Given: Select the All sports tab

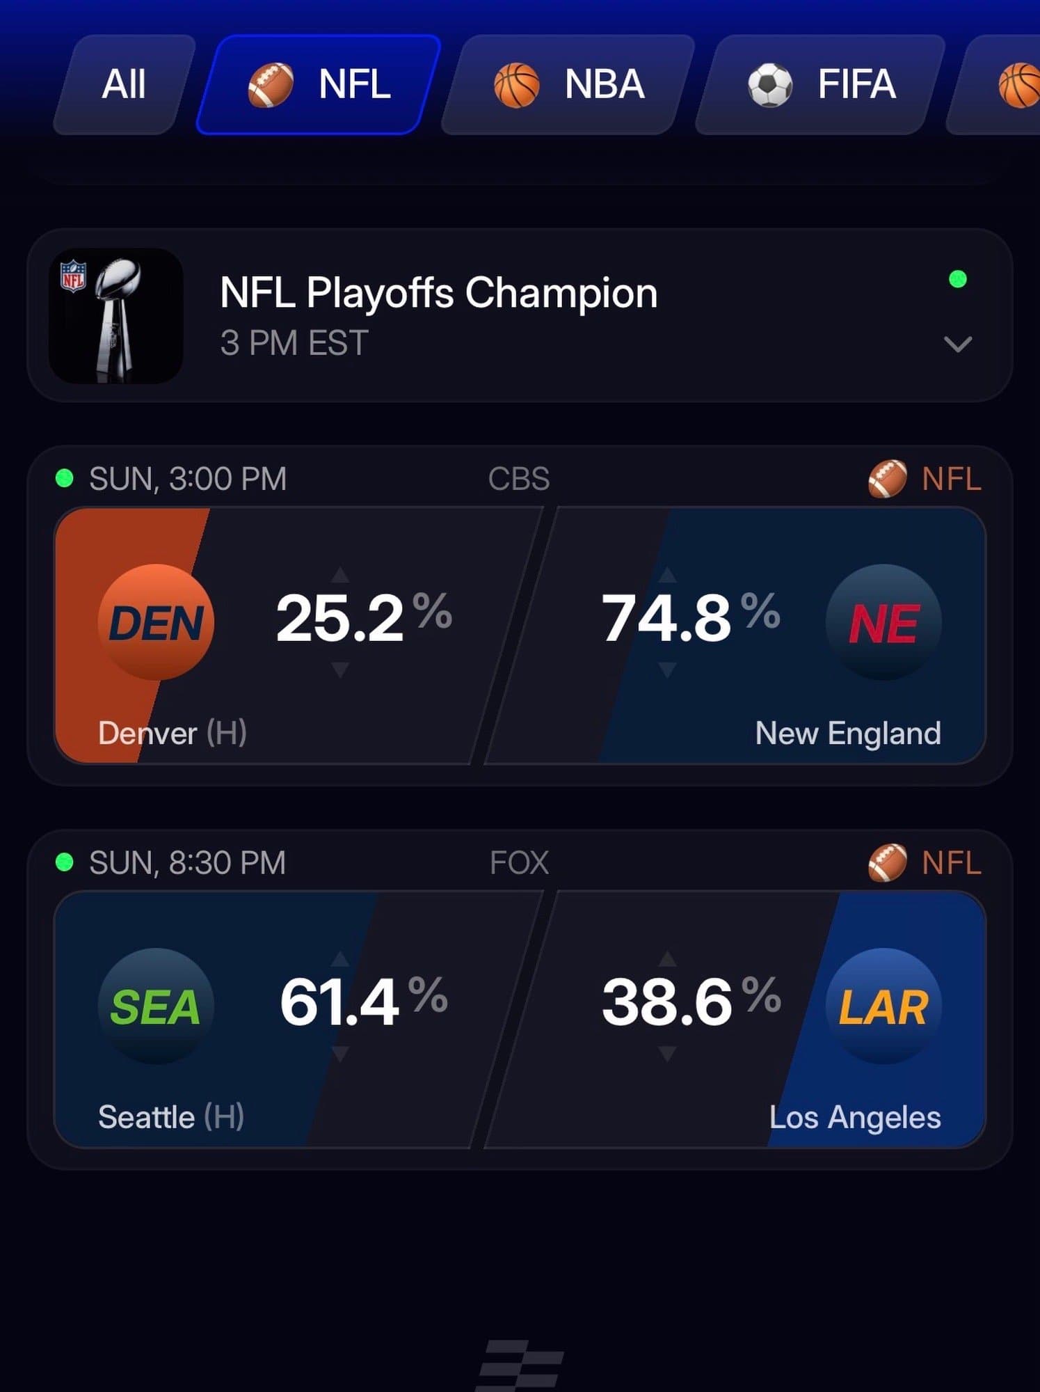Looking at the screenshot, I should click(124, 85).
